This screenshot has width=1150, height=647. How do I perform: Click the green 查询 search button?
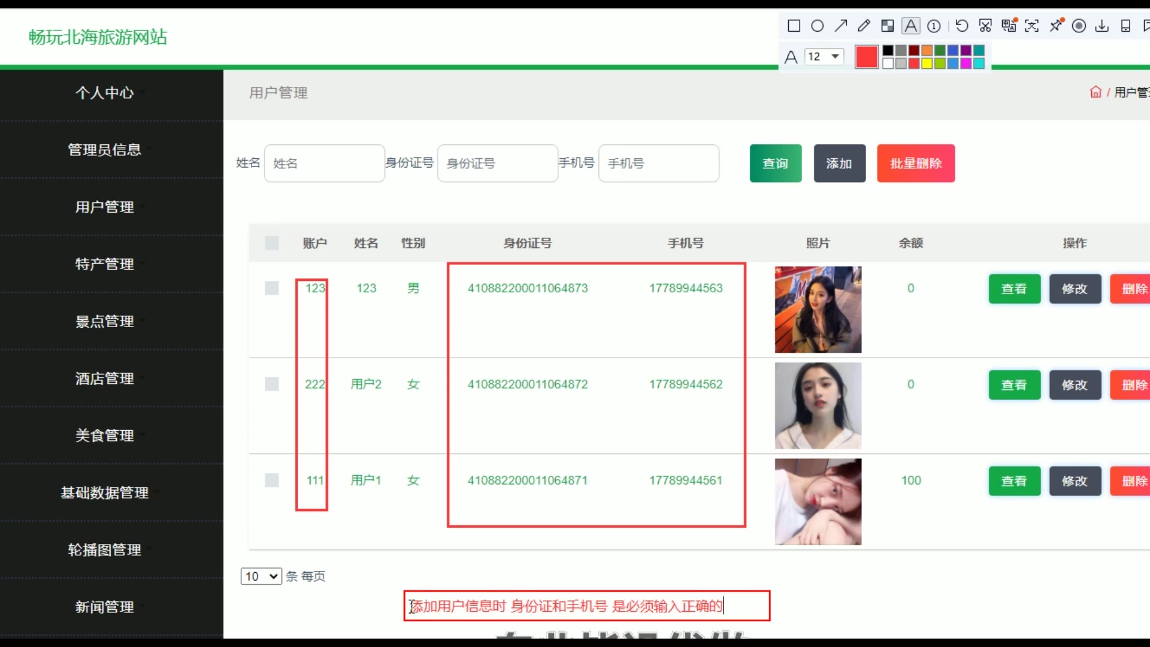775,163
